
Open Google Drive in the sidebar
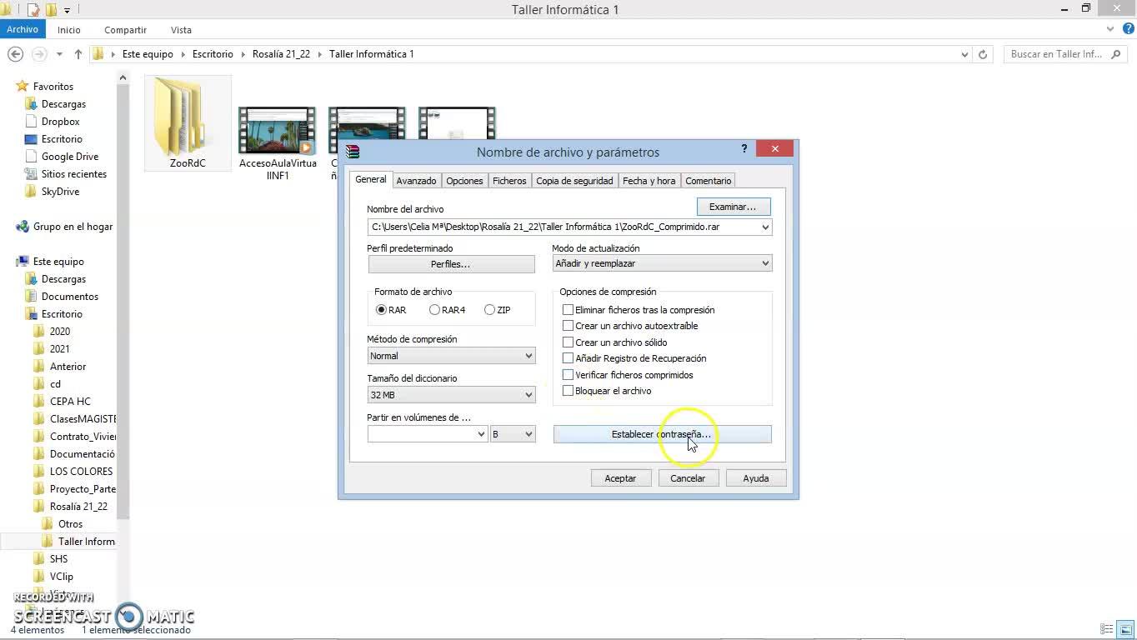(x=70, y=157)
